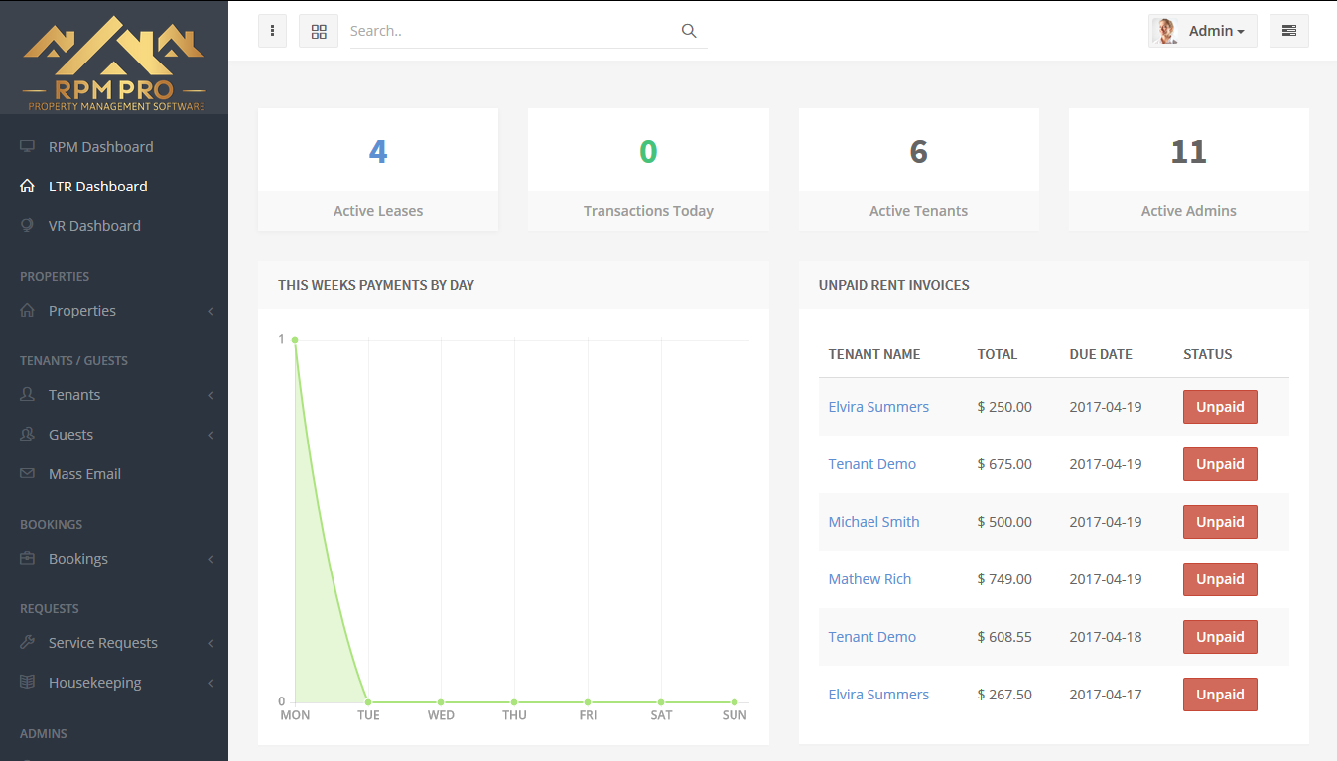Open Michael Smith tenant link
Image resolution: width=1337 pixels, height=761 pixels.
(x=873, y=521)
